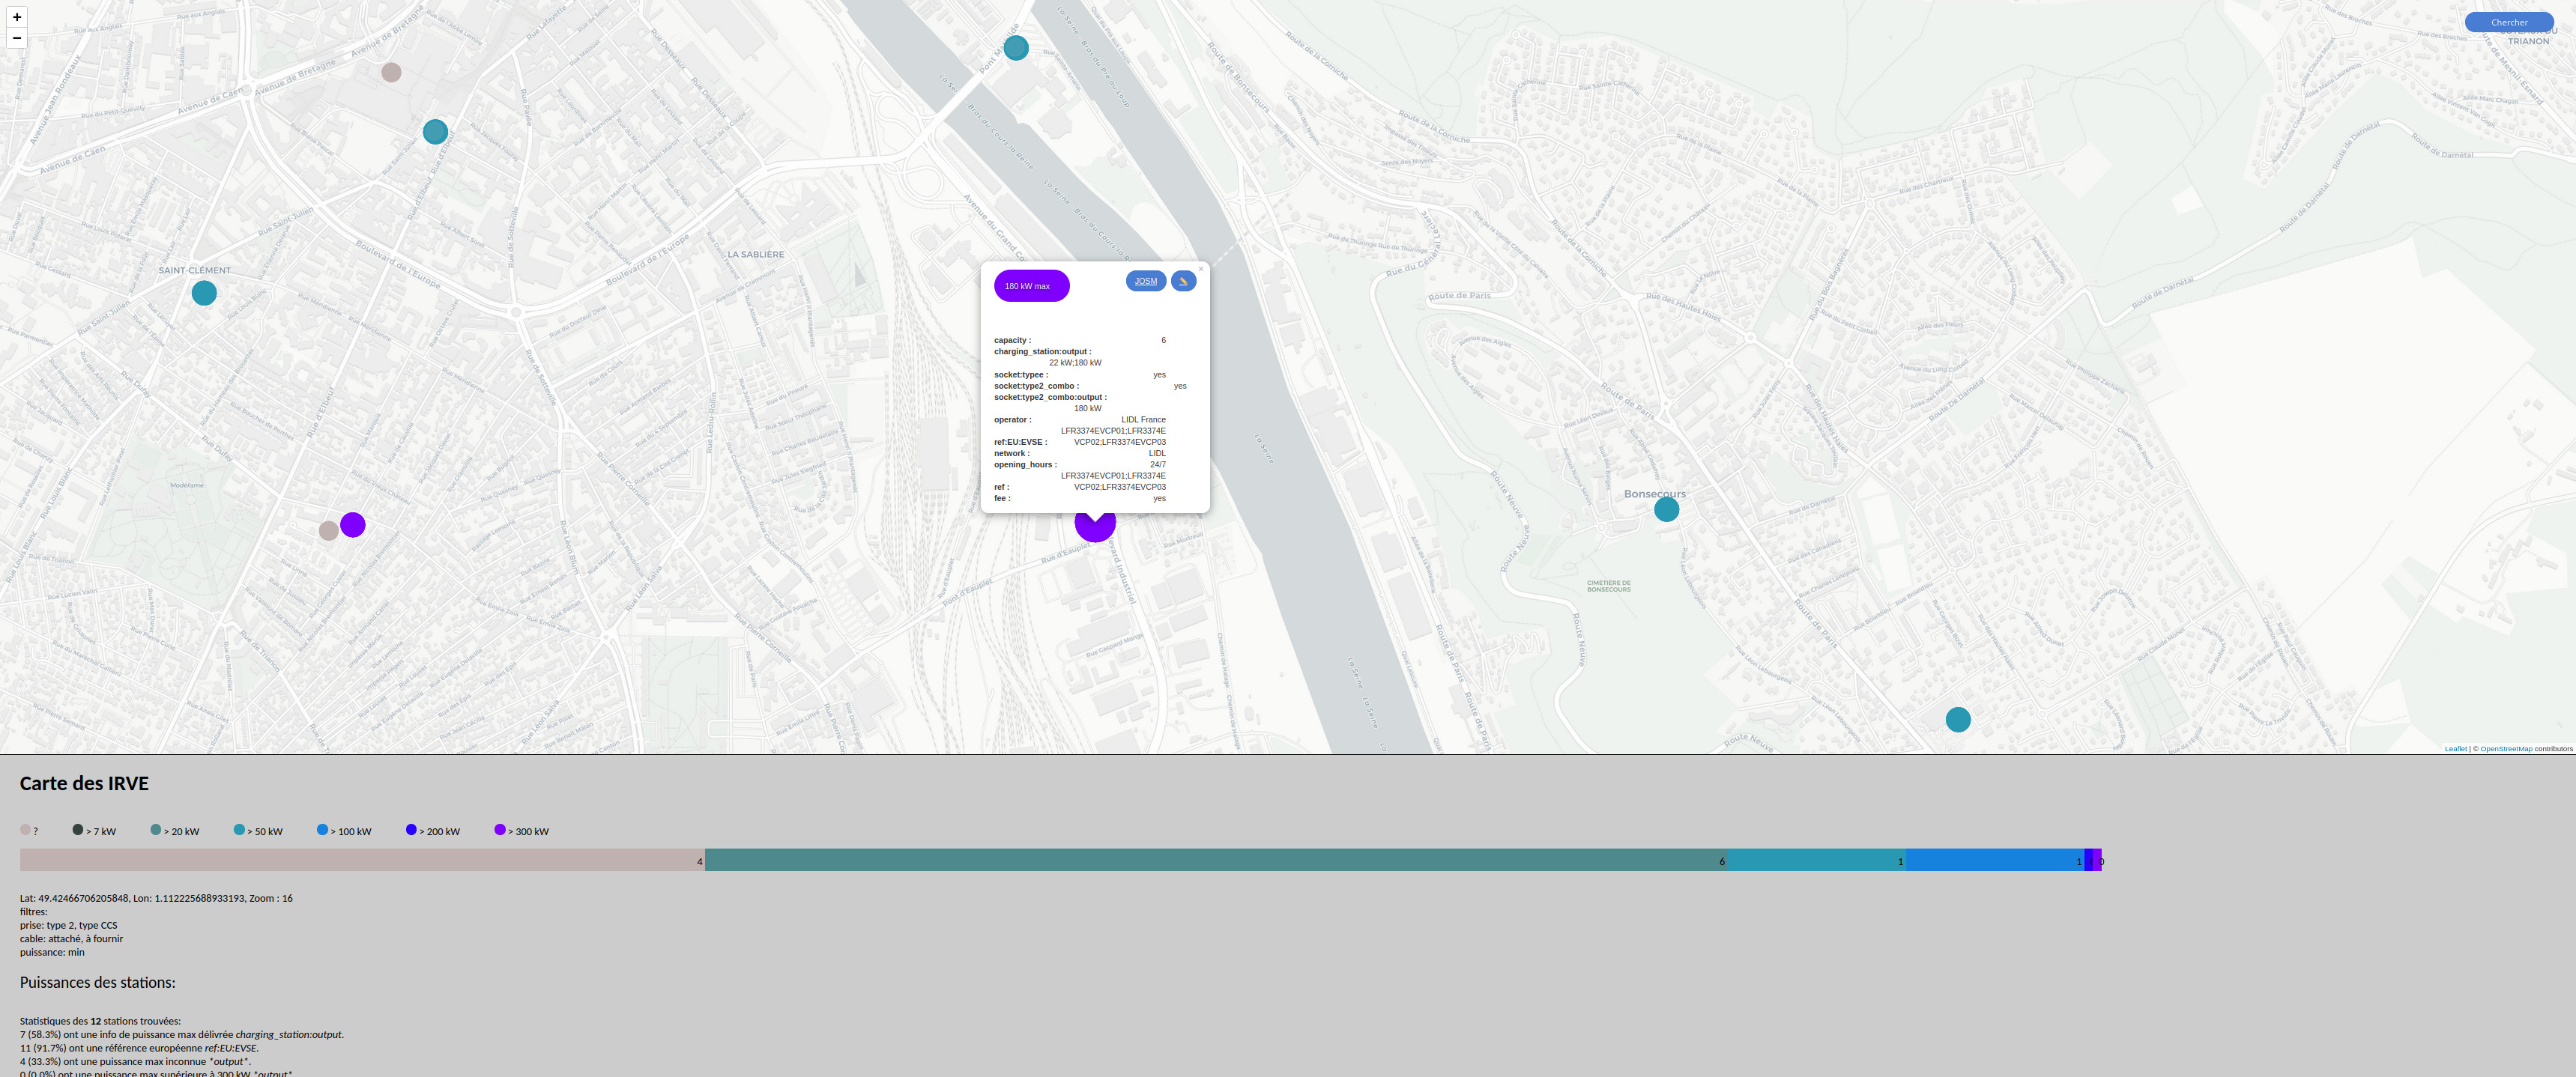Zoom out the map with minus button
Image resolution: width=2576 pixels, height=1077 pixels.
coord(16,38)
